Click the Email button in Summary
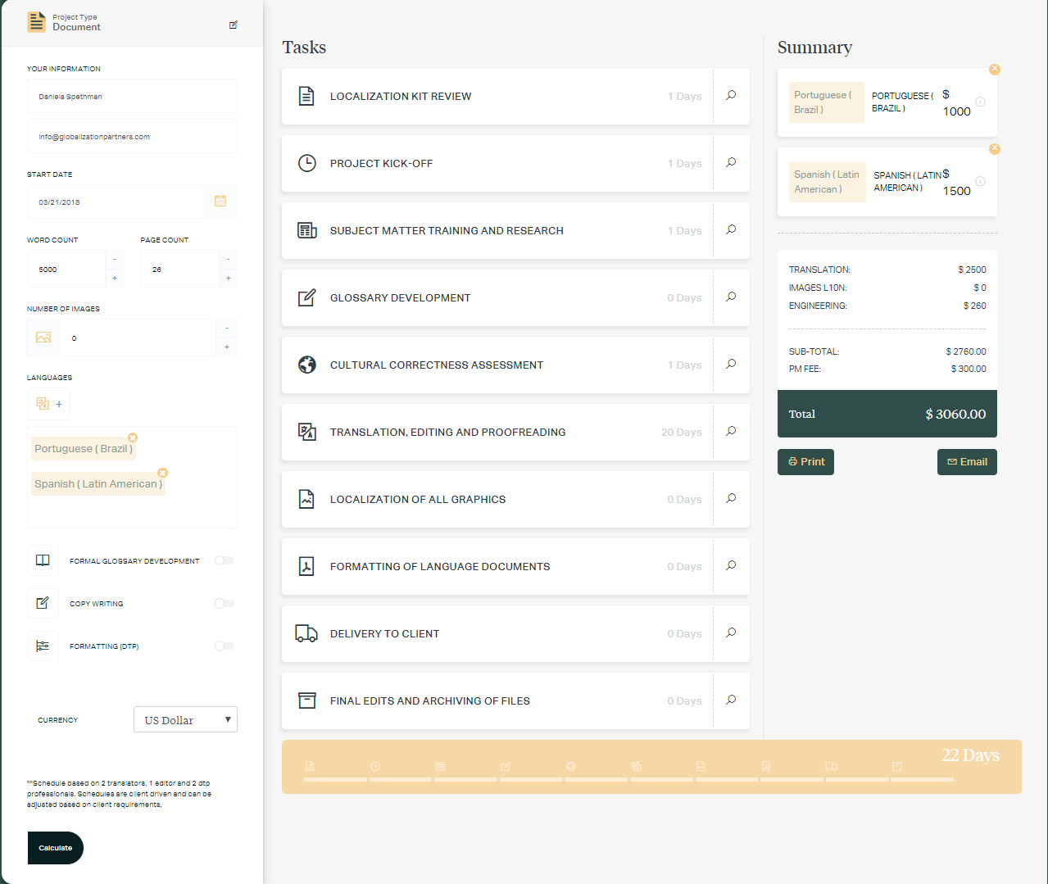Screen dimensions: 1048x884 (967, 462)
